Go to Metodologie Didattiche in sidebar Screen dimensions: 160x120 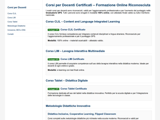(16, 26)
